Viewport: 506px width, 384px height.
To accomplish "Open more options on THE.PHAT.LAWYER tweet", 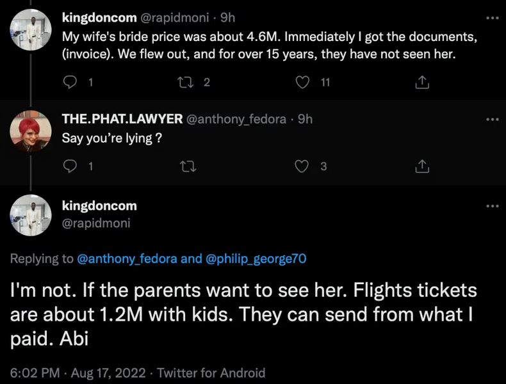I will tap(491, 120).
